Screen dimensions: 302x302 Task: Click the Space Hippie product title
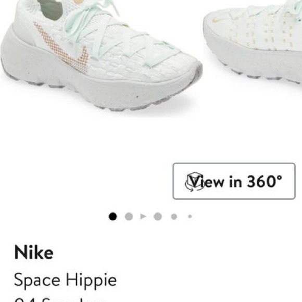pyautogui.click(x=65, y=281)
